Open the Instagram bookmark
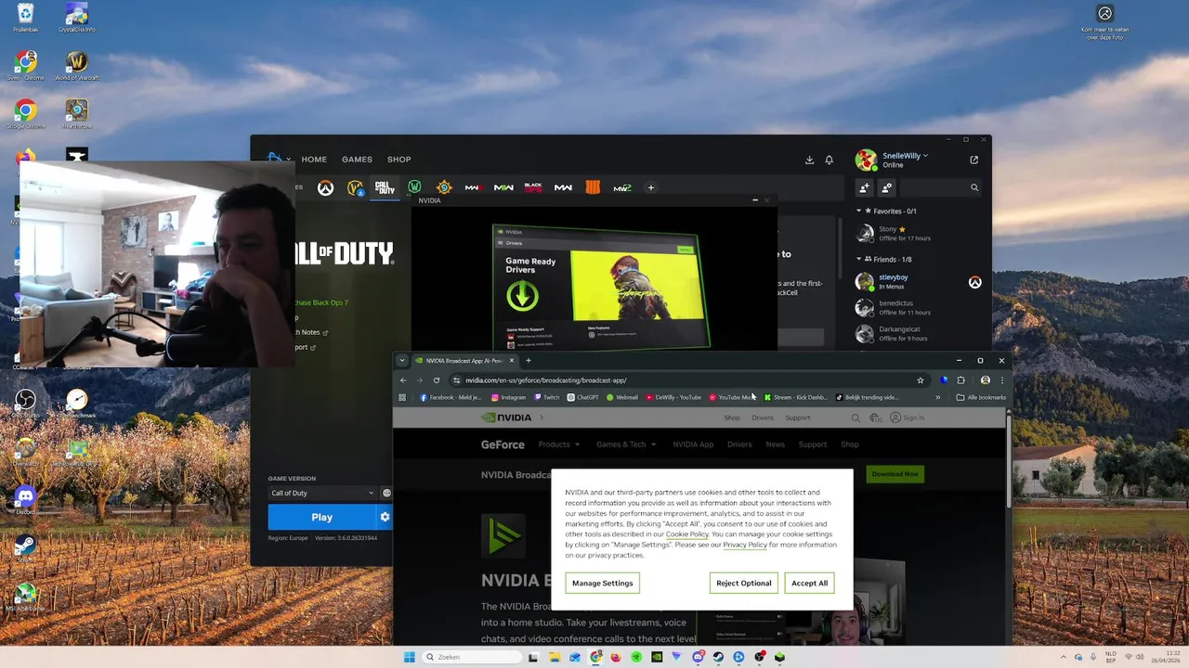 [x=509, y=397]
